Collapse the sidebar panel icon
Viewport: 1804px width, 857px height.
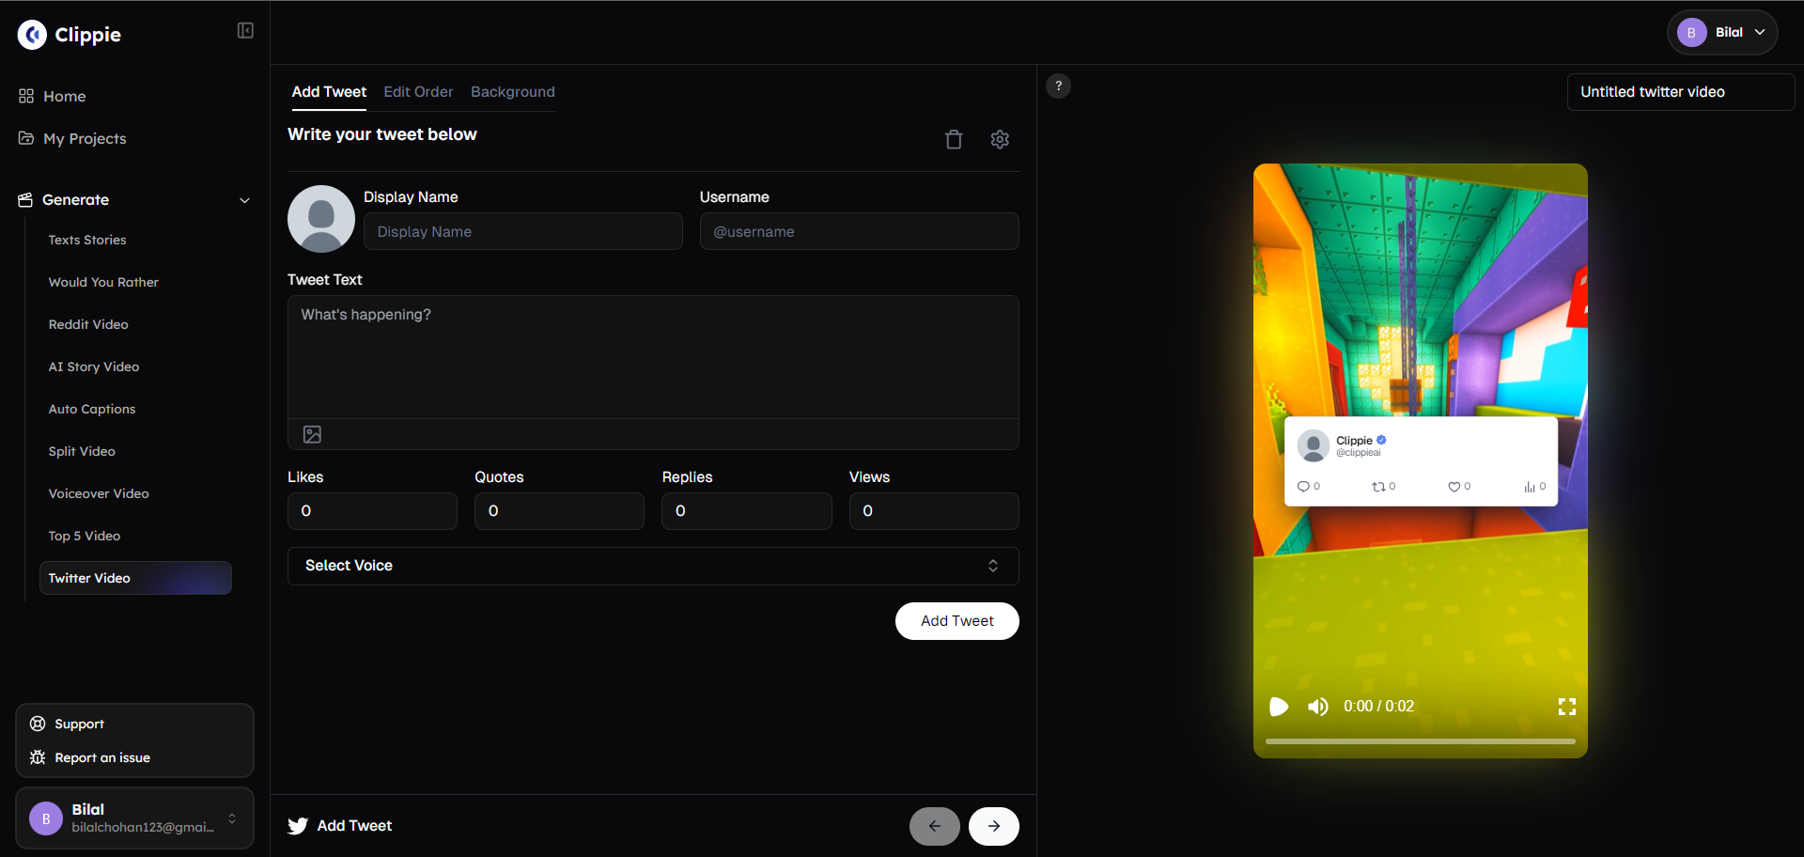[x=245, y=31]
